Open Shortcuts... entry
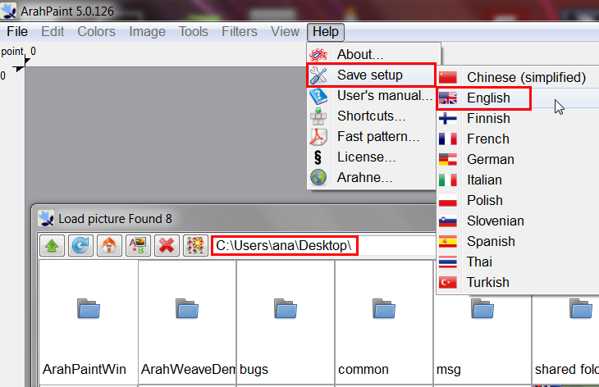599x387 pixels. click(372, 116)
